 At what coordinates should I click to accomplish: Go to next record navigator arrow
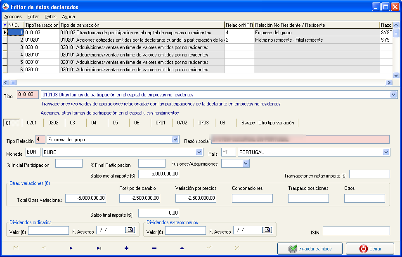pyautogui.click(x=71, y=248)
